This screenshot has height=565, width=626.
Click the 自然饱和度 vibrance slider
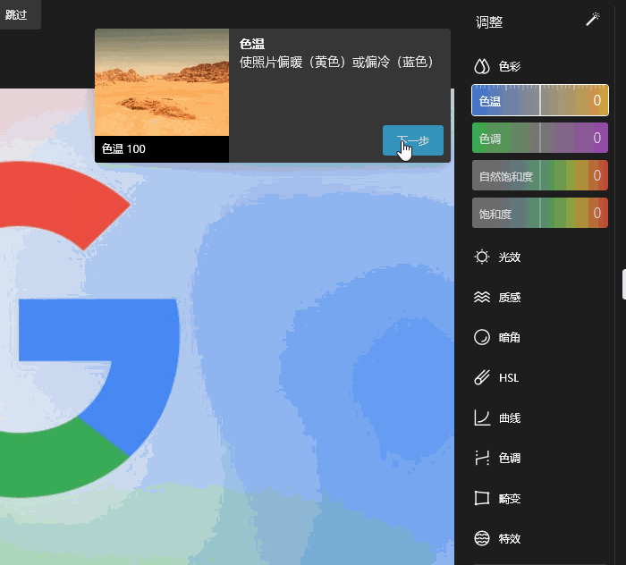click(540, 175)
